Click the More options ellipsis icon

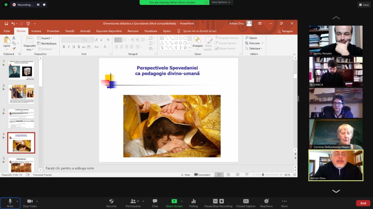click(x=284, y=201)
